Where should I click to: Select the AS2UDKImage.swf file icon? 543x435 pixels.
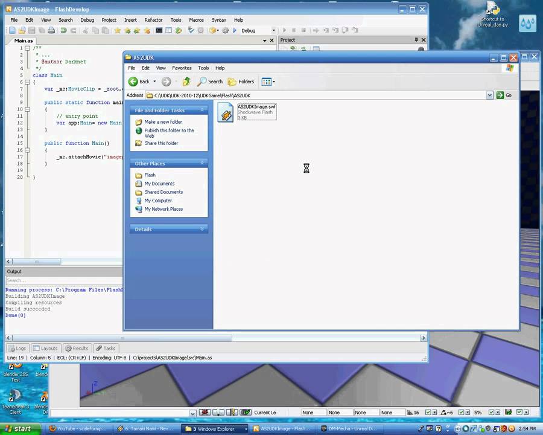pos(226,112)
